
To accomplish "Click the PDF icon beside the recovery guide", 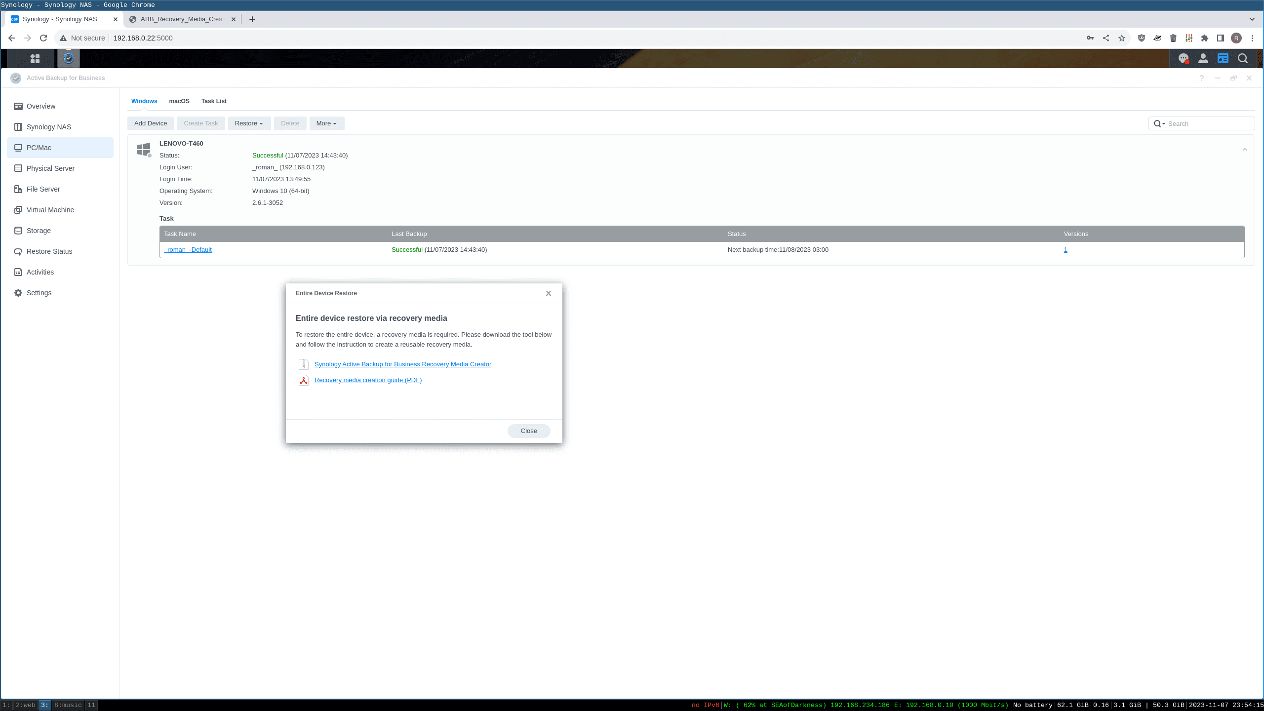I will (x=304, y=380).
